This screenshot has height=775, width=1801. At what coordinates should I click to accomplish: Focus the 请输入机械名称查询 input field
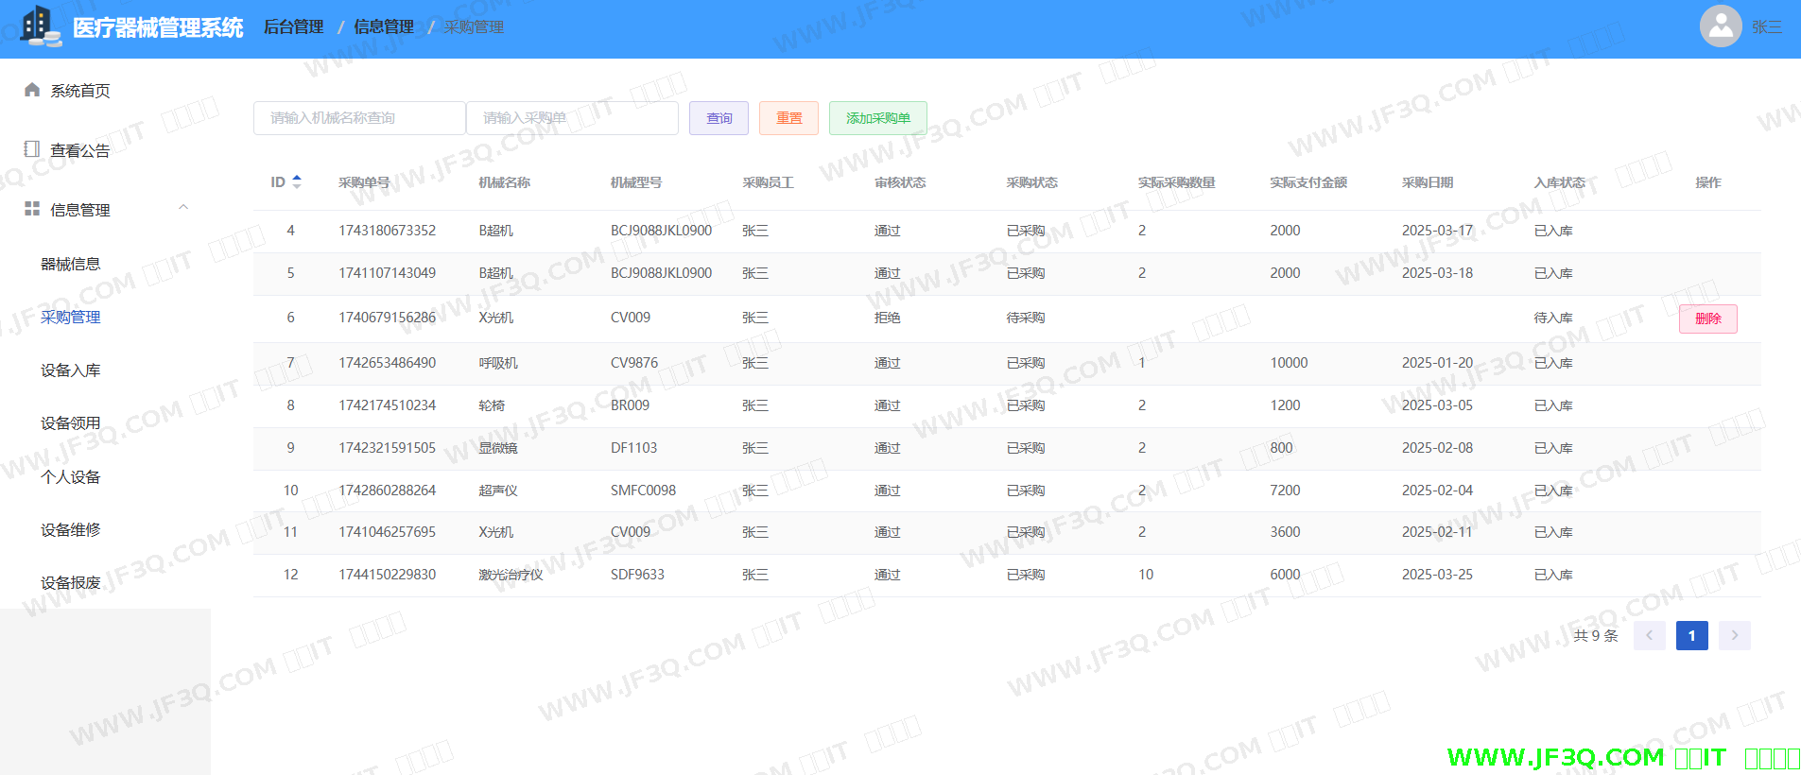point(359,118)
